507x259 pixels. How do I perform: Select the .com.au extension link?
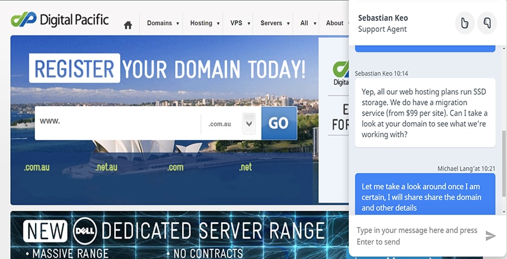coord(37,167)
